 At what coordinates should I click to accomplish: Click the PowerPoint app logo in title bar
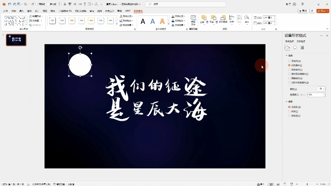click(x=4, y=4)
